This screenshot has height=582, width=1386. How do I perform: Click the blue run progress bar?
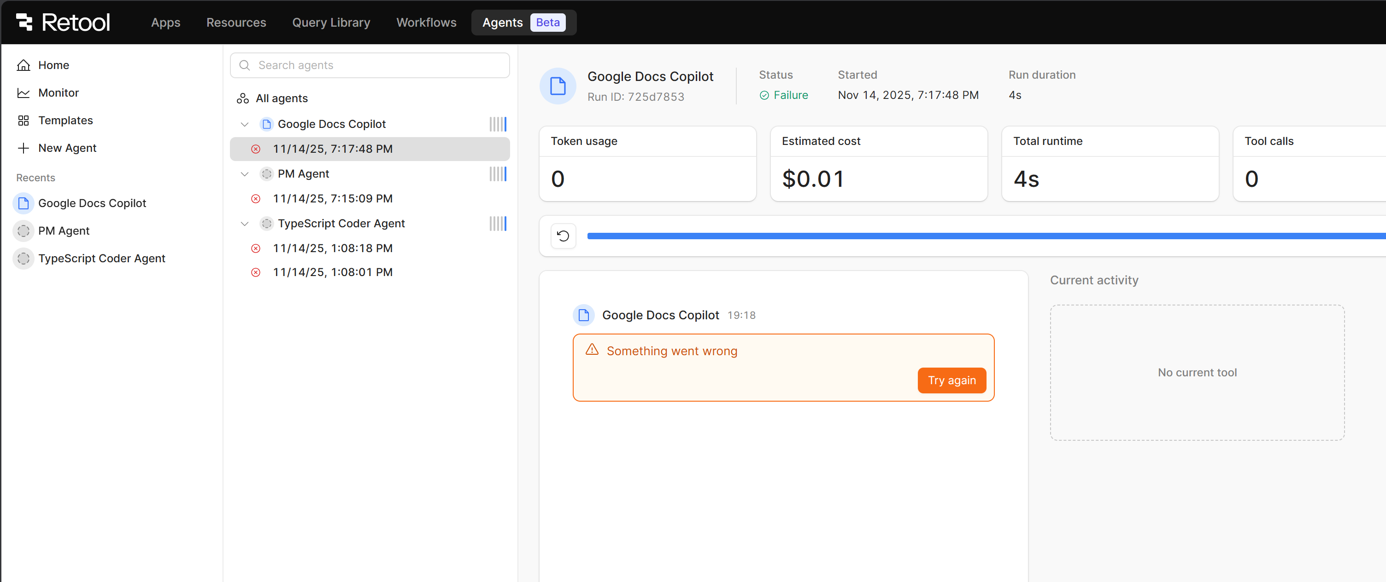[969, 236]
